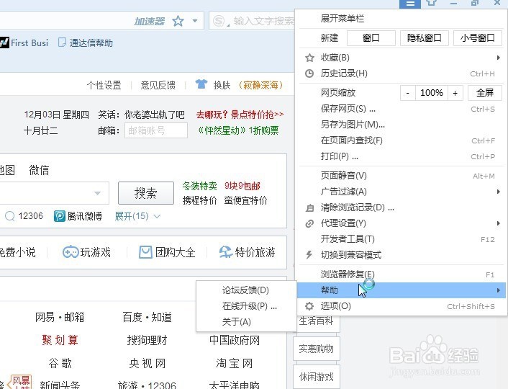Viewport: 508px width, 389px height.
Task: Open 网易·邮箱 site link
Action: [x=60, y=317]
